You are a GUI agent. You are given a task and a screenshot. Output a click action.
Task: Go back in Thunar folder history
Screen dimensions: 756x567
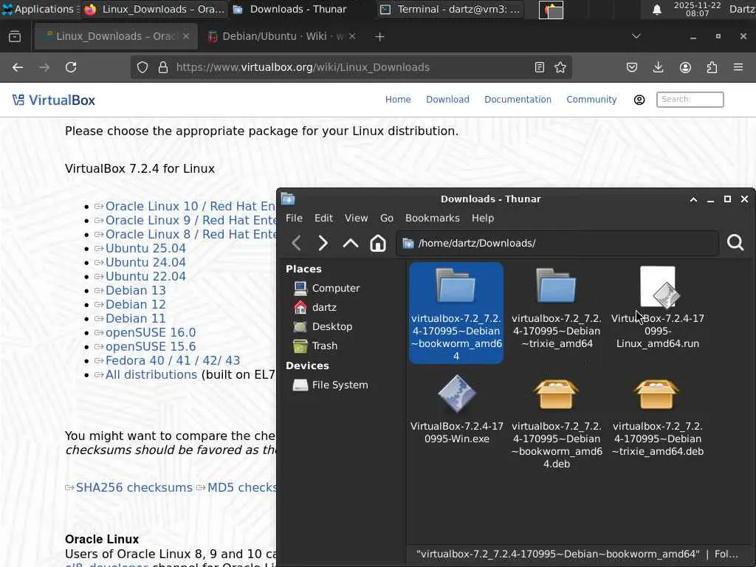click(x=297, y=243)
